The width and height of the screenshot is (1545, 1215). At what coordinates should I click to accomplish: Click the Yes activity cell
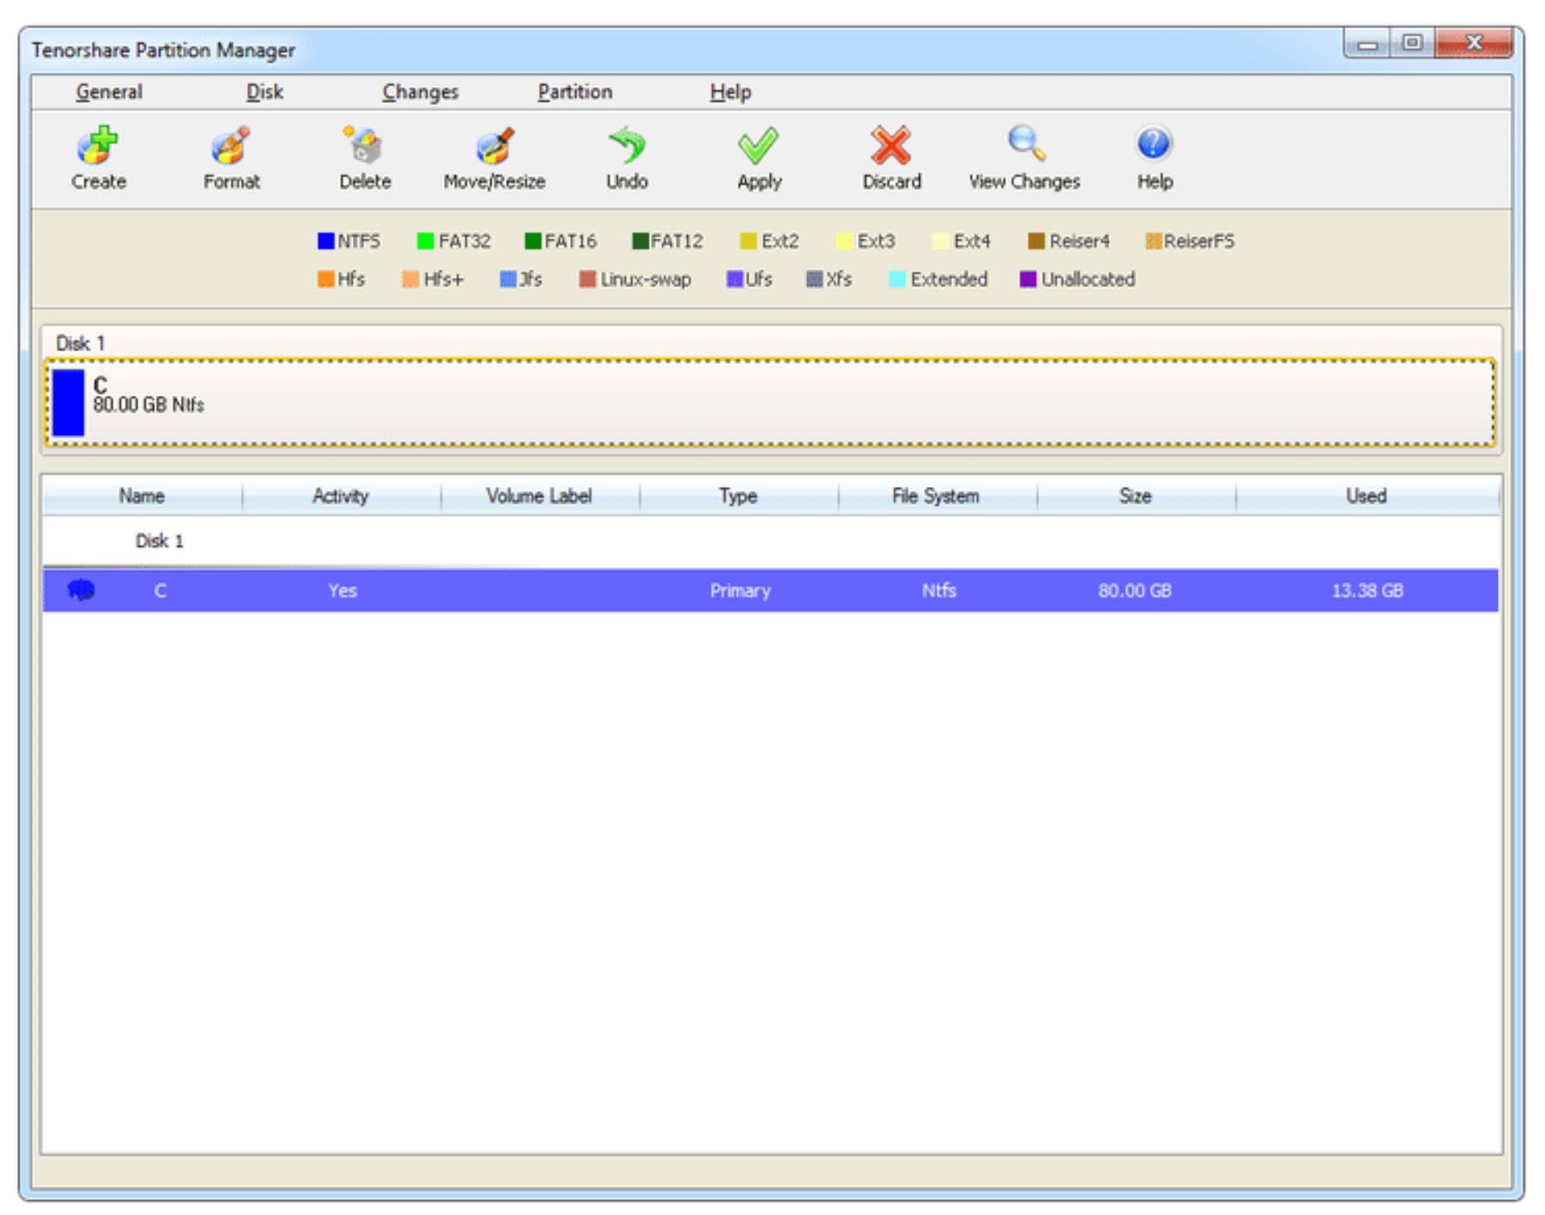(342, 591)
